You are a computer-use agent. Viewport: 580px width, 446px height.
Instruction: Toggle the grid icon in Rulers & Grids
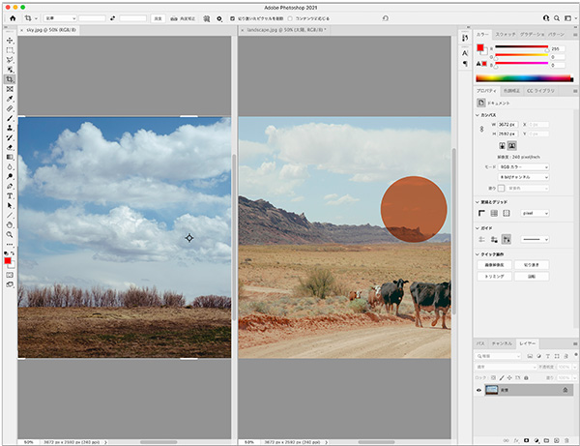click(x=494, y=213)
